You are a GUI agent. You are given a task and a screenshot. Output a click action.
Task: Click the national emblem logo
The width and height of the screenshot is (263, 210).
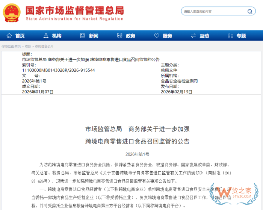[12, 13]
